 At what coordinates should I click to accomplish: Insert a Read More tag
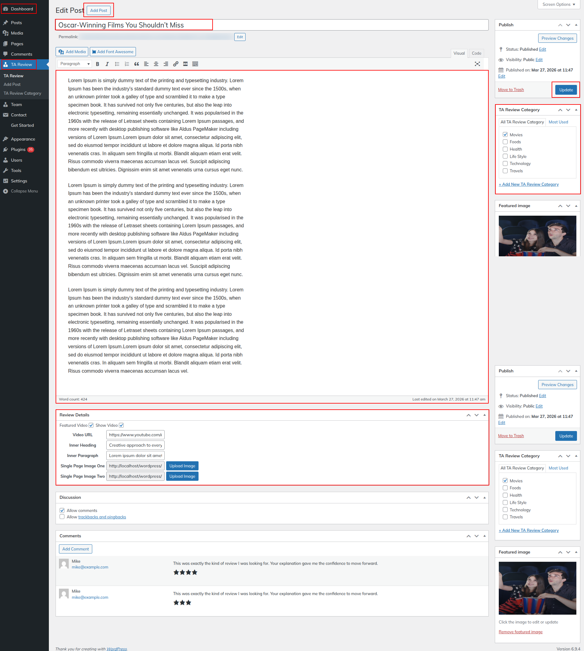tap(185, 64)
